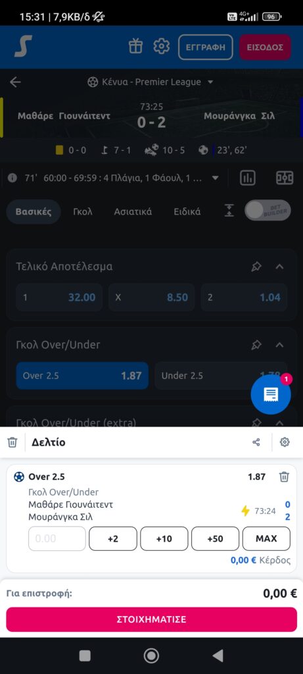Go back using the left arrow
This screenshot has height=674, width=303.
16,82
